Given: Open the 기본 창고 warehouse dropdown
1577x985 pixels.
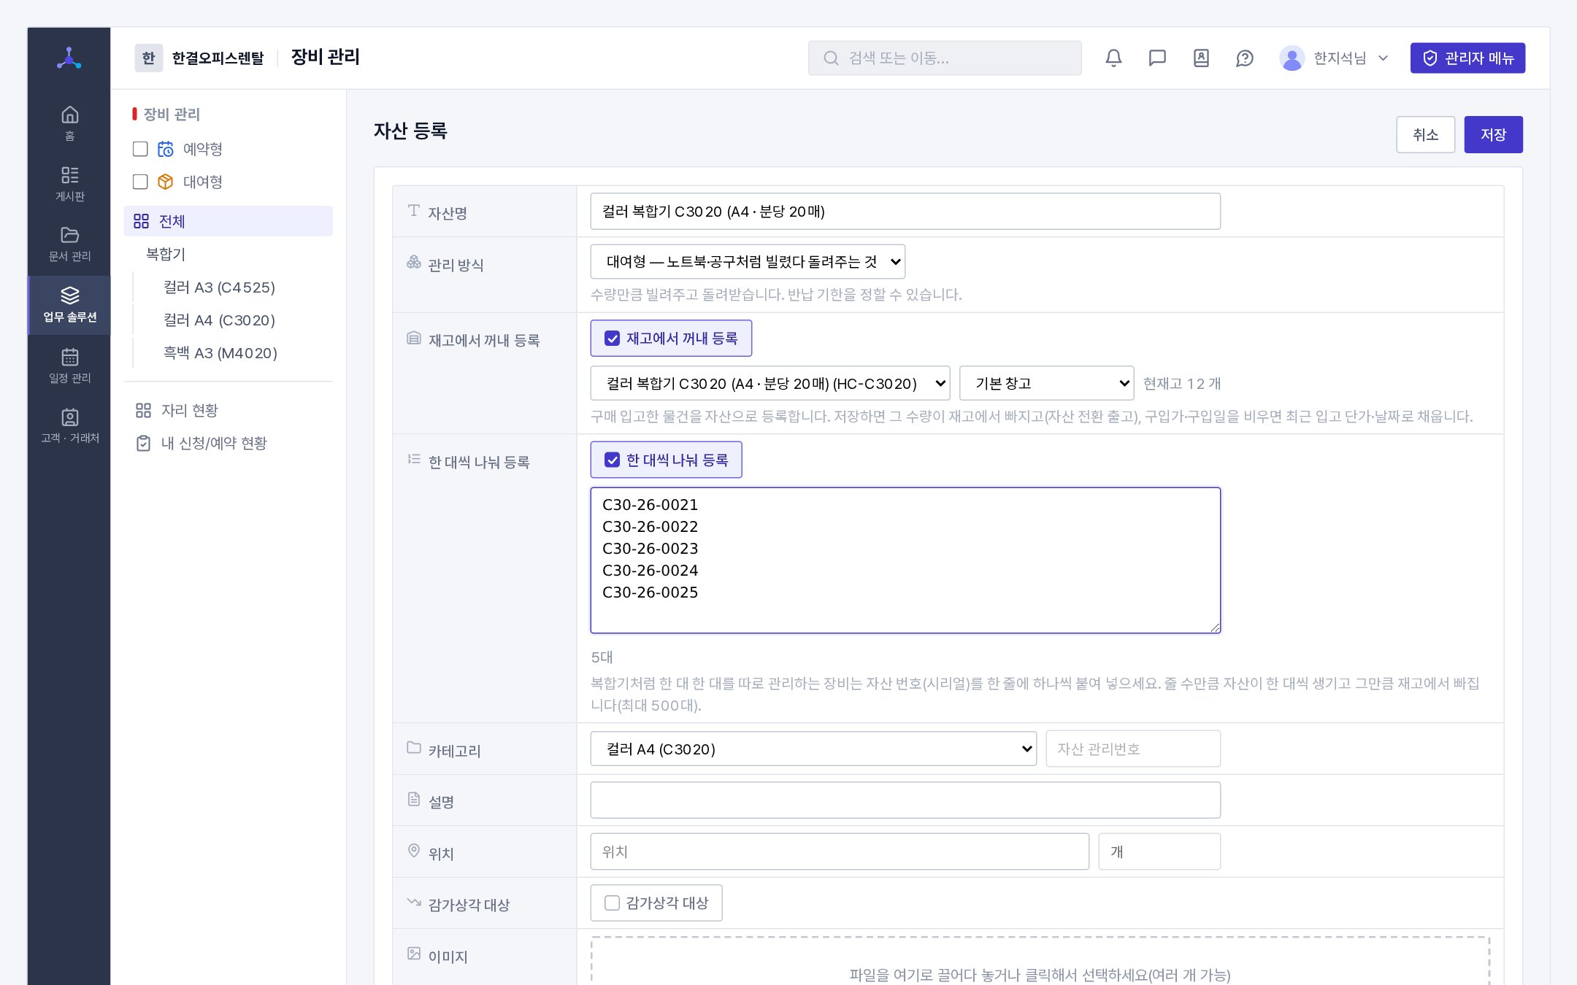Looking at the screenshot, I should tap(1046, 384).
